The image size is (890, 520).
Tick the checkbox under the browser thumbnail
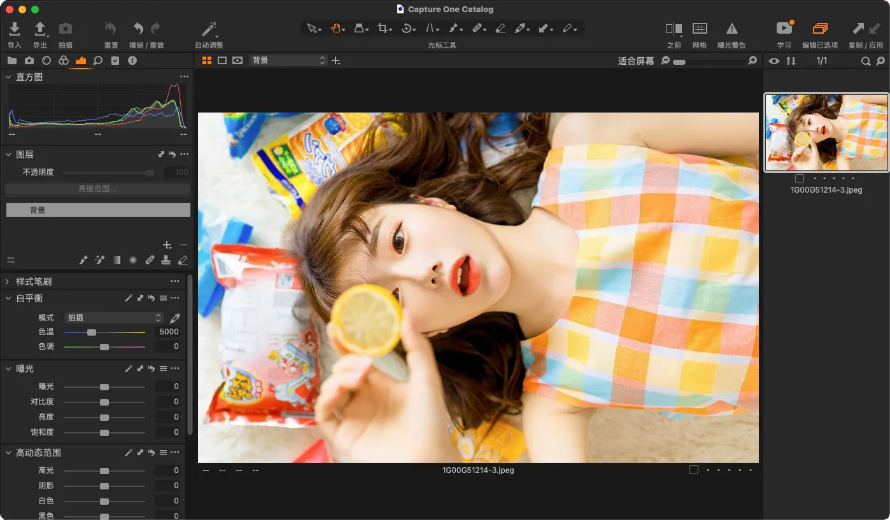(800, 179)
